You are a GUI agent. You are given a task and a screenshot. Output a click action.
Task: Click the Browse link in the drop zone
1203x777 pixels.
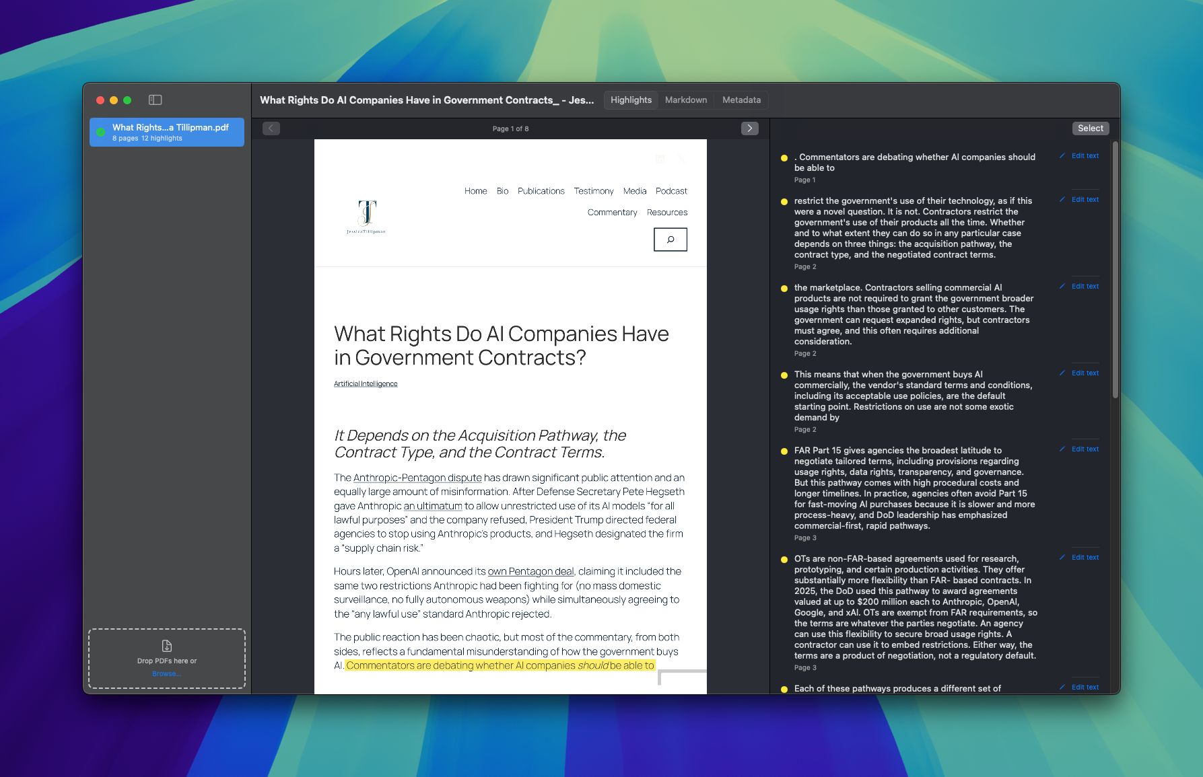166,673
